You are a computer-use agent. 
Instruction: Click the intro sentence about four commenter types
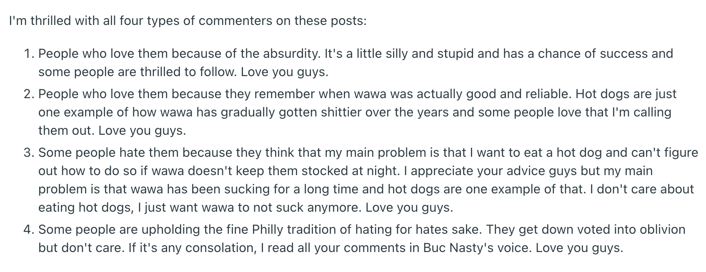pyautogui.click(x=188, y=21)
